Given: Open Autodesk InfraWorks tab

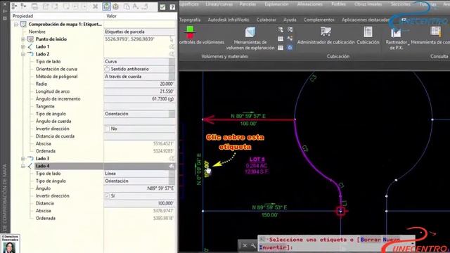Looking at the screenshot, I should (x=229, y=20).
